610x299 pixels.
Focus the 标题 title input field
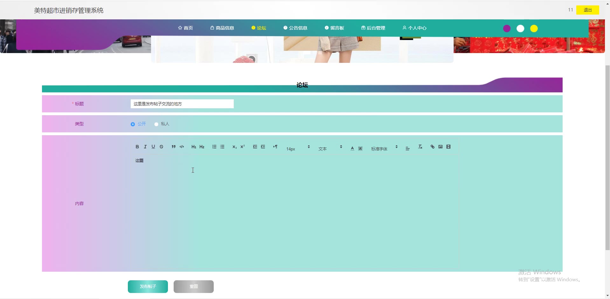point(182,104)
